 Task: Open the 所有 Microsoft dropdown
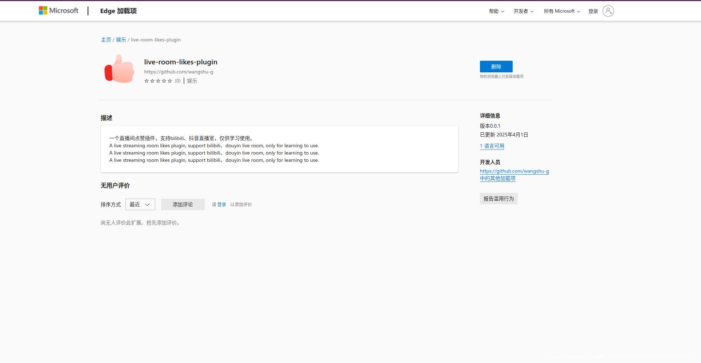click(x=561, y=11)
